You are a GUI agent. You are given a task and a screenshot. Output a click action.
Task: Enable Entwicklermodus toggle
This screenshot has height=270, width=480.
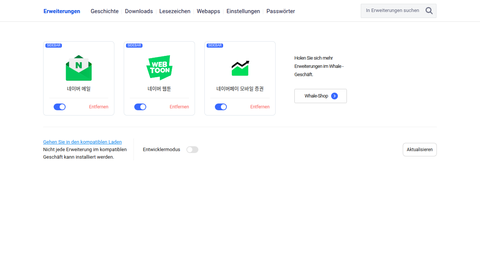click(192, 150)
